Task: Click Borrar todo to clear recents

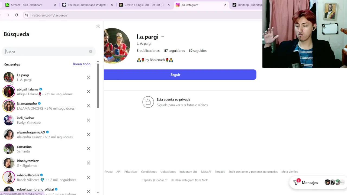Action: pyautogui.click(x=82, y=64)
